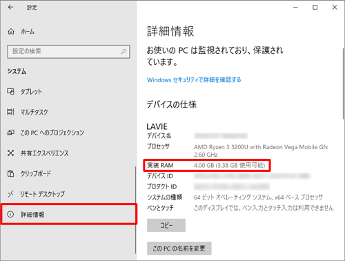Click the 詳細情報 page title
Viewport: 345px width, 261px height.
170,31
